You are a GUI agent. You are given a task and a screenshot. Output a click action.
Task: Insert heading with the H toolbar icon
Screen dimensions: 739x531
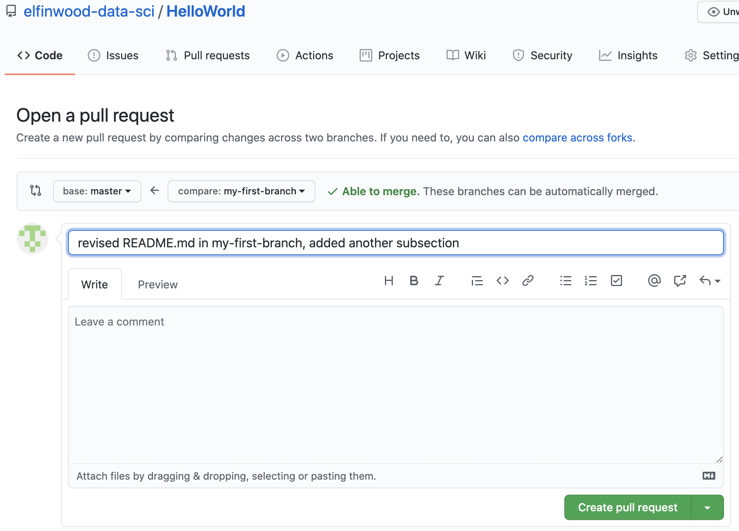(x=388, y=281)
